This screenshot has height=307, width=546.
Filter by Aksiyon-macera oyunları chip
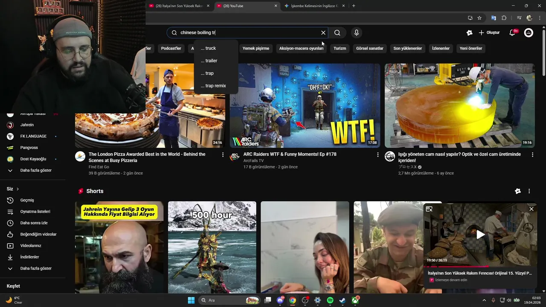tap(301, 48)
